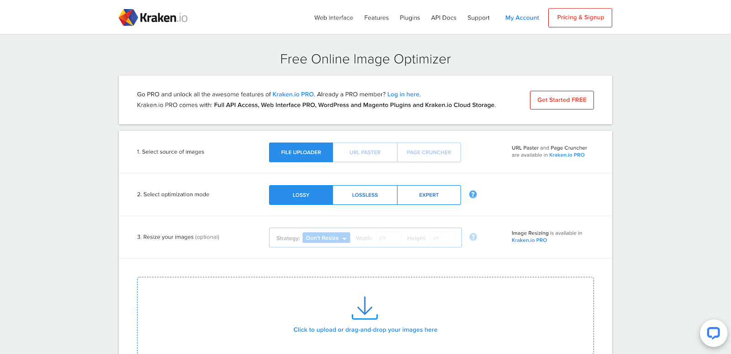Choose LOSSLESS optimization mode

coord(365,195)
